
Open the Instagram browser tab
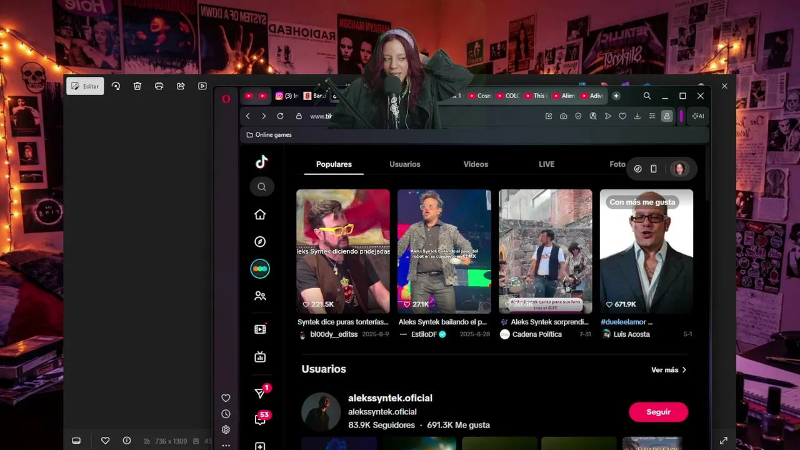(x=287, y=96)
